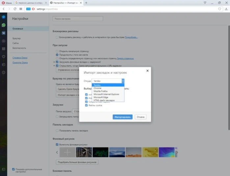This screenshot has width=230, height=176.
Task: Add a wallpaper with plus thumbnail
Action: (67, 152)
